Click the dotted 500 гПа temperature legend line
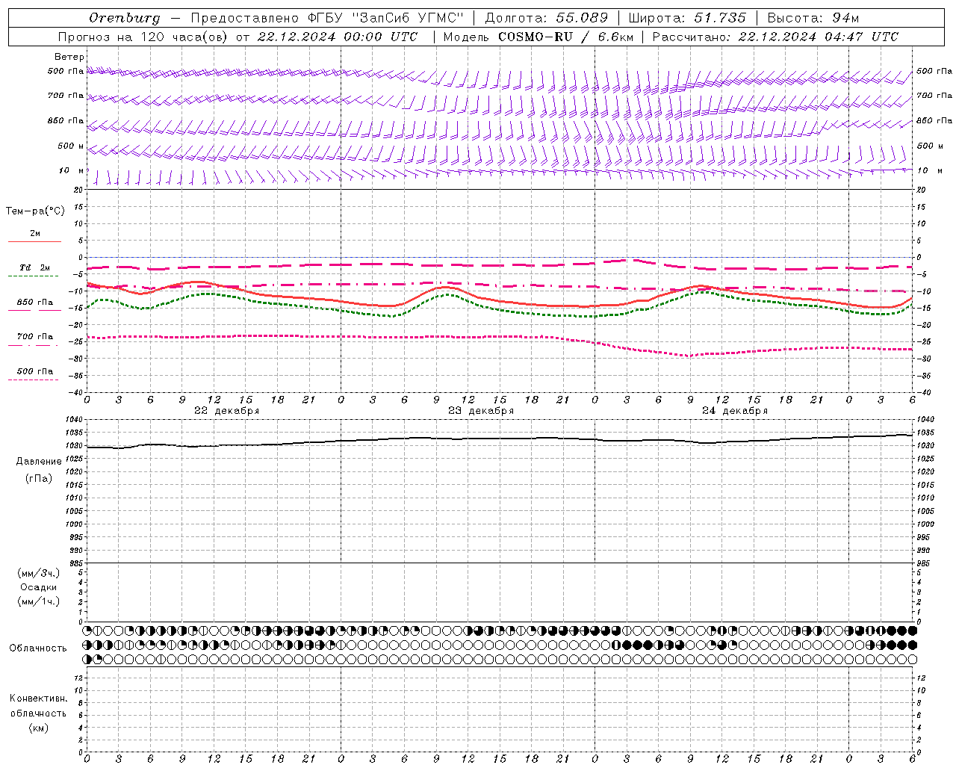956x765 pixels. coord(34,380)
